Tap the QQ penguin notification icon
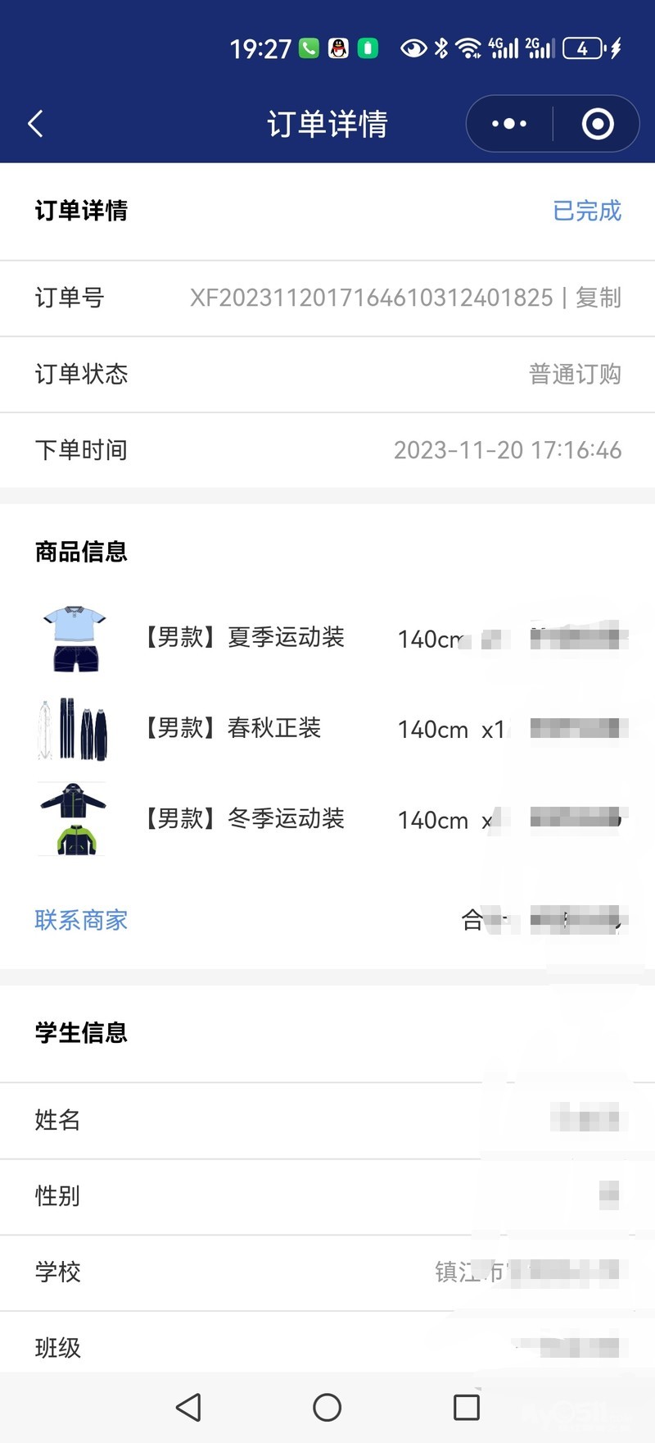 [x=338, y=48]
